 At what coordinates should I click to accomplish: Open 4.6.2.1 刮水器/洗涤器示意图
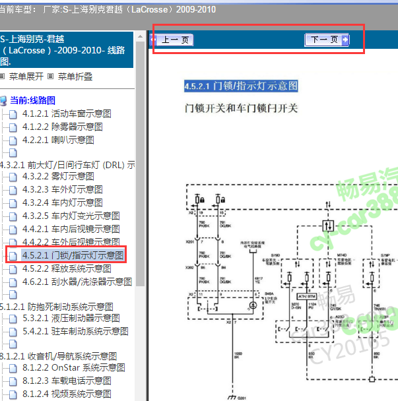click(x=77, y=282)
